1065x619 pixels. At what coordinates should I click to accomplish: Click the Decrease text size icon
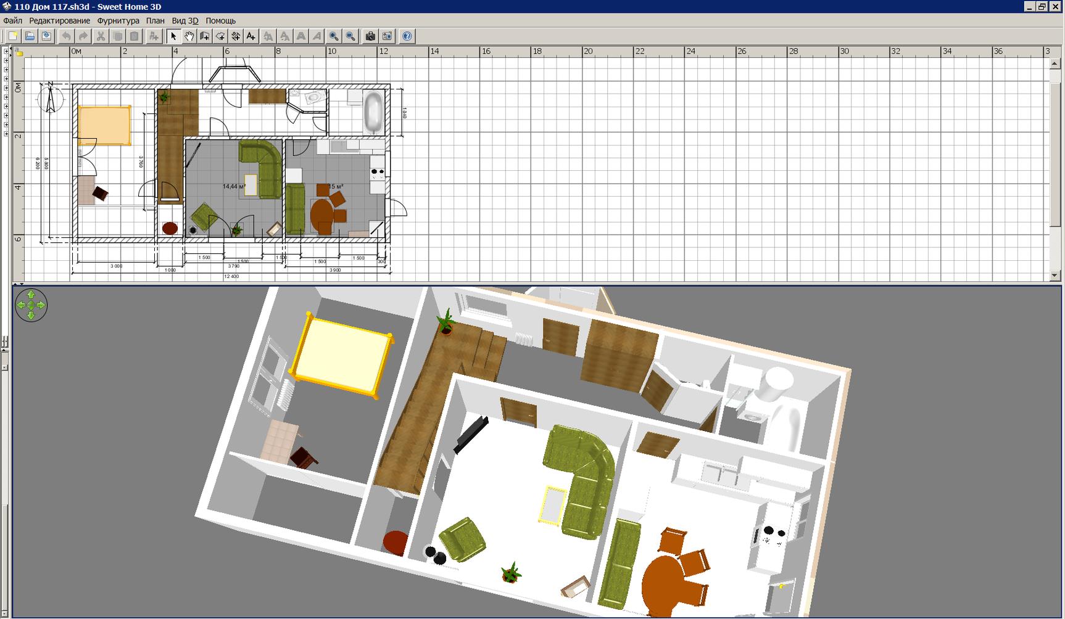click(x=284, y=36)
